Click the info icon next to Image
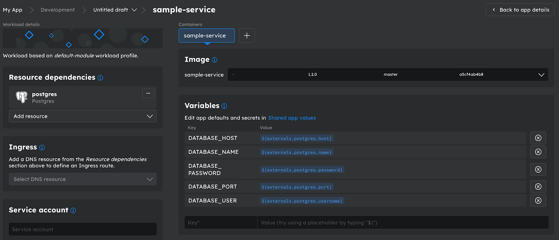This screenshot has width=559, height=240. point(215,60)
